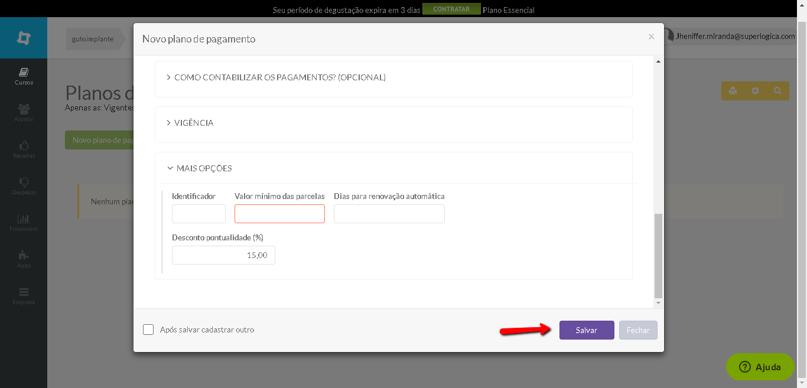Click the Ajuda help button
The image size is (807, 388).
click(x=760, y=367)
